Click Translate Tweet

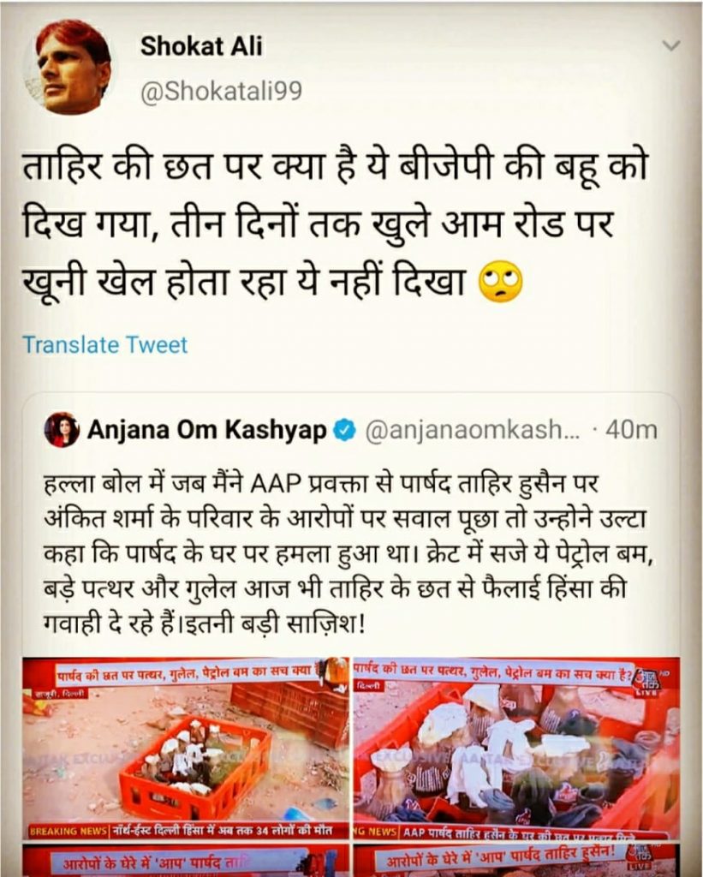click(x=105, y=344)
